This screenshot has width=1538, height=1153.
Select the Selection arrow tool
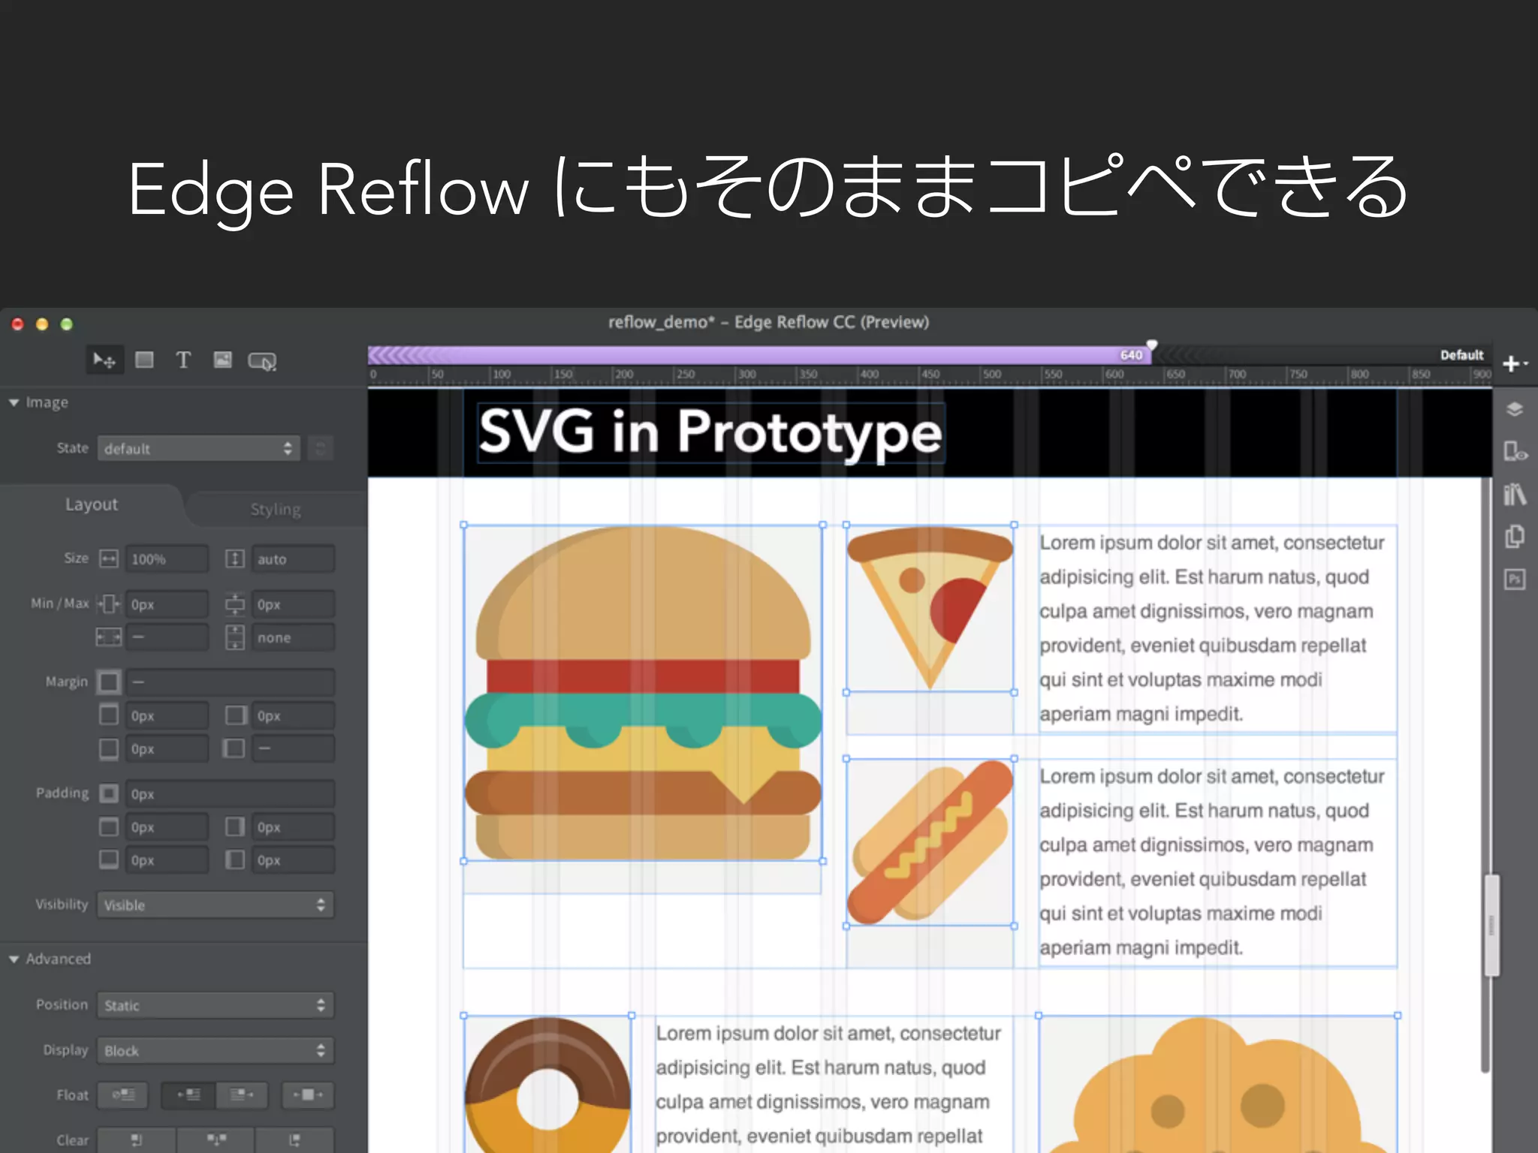(x=104, y=360)
